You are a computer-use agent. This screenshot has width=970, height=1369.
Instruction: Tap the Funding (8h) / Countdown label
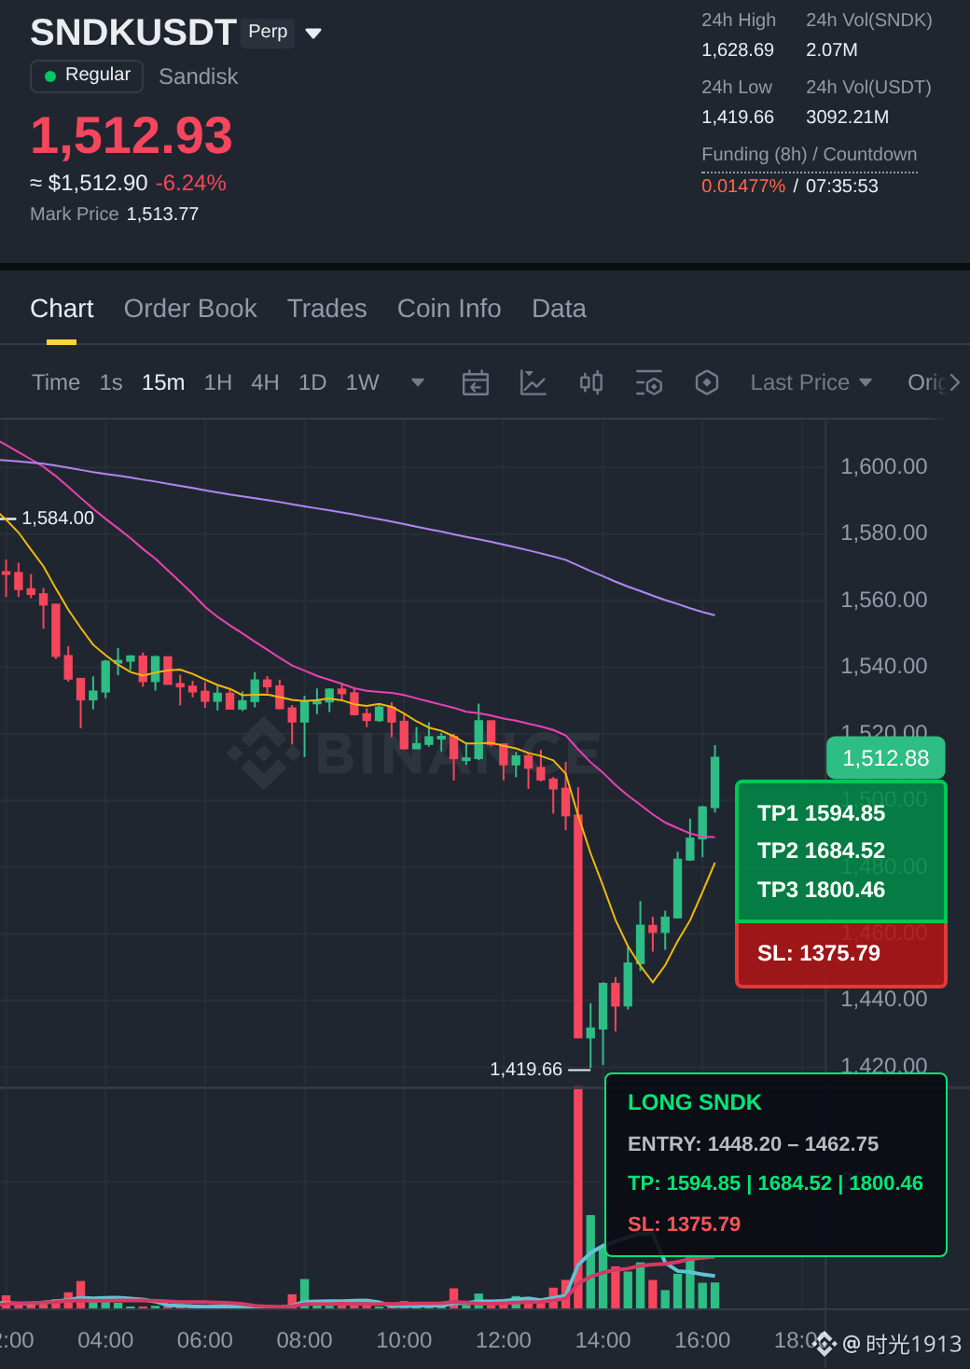[x=810, y=154]
